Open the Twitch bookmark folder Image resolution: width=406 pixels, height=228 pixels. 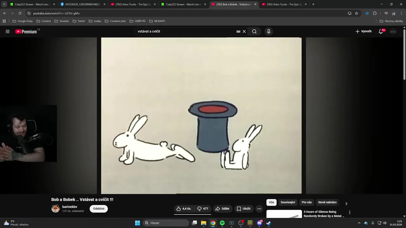click(79, 21)
